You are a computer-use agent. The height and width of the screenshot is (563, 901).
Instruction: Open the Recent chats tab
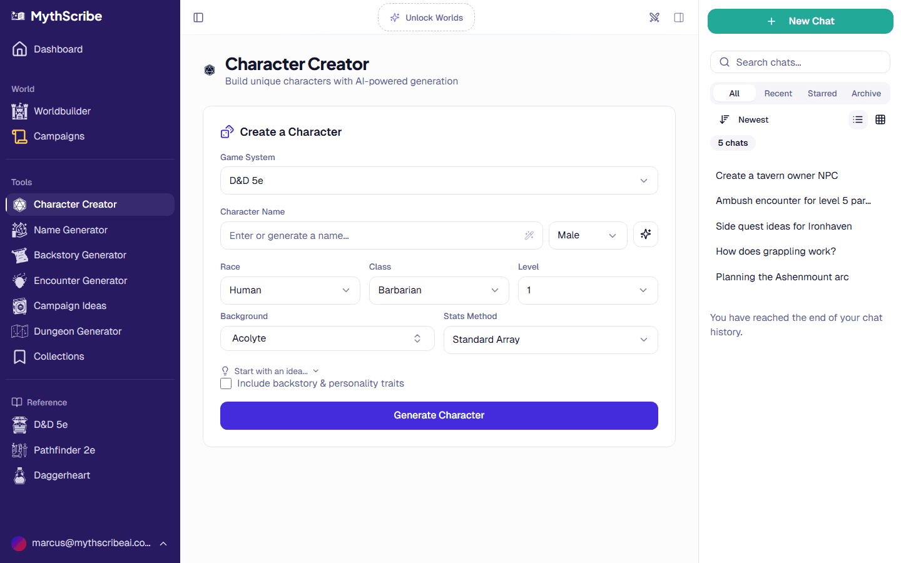click(778, 93)
